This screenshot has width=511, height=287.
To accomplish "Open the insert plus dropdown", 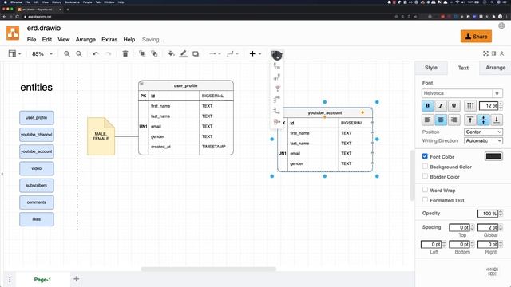I will [x=255, y=53].
